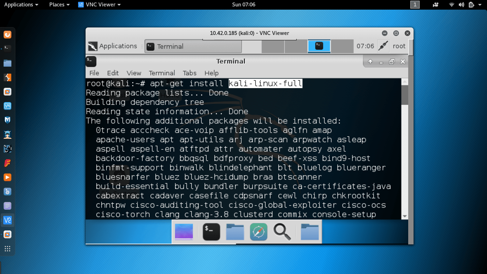487x274 pixels.
Task: Open the Terminal menu in the menu bar
Action: 162,73
